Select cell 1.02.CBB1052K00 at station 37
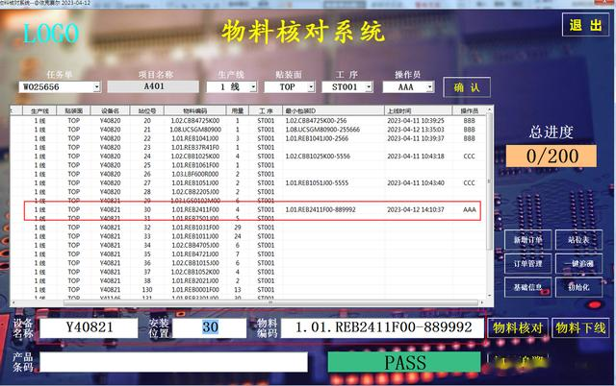This screenshot has width=616, height=386. [x=195, y=272]
